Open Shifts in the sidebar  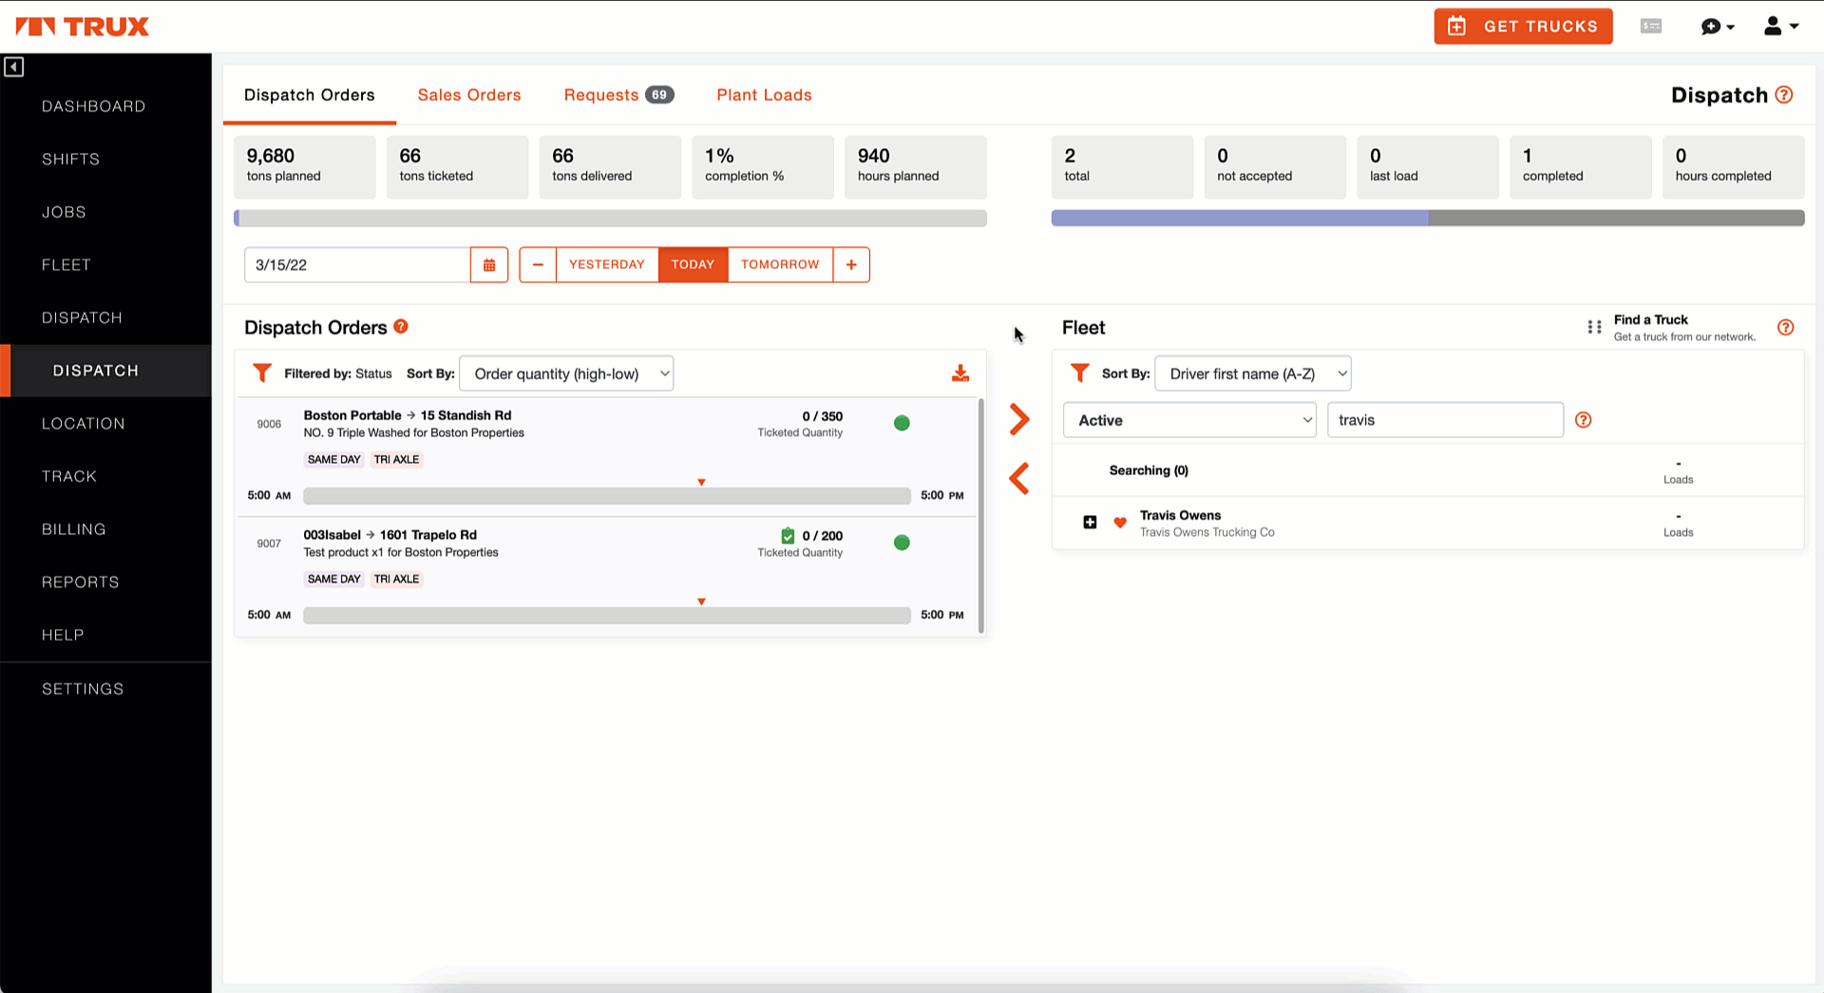pos(71,159)
